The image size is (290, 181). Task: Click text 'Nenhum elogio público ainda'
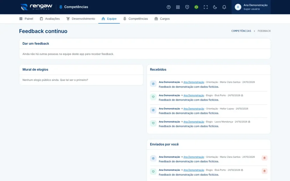pyautogui.click(x=40, y=80)
